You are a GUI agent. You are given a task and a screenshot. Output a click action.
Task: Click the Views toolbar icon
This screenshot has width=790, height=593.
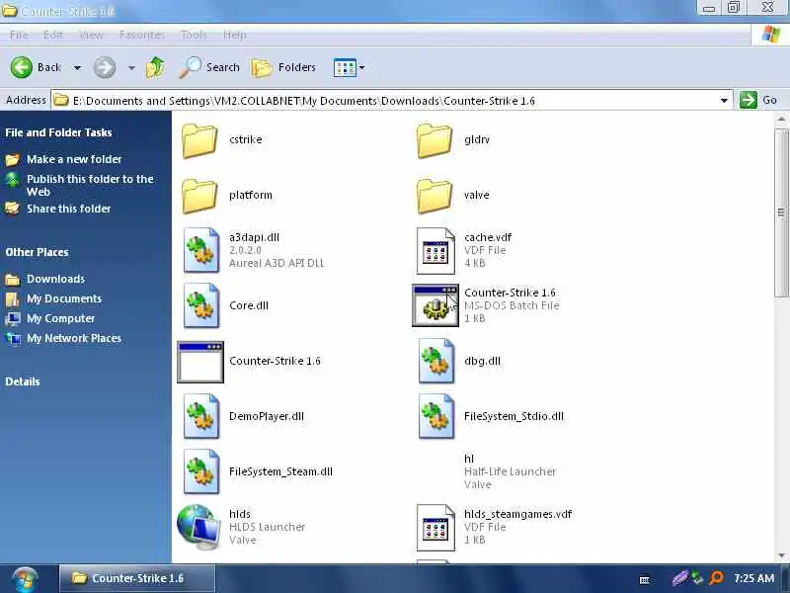tap(345, 67)
